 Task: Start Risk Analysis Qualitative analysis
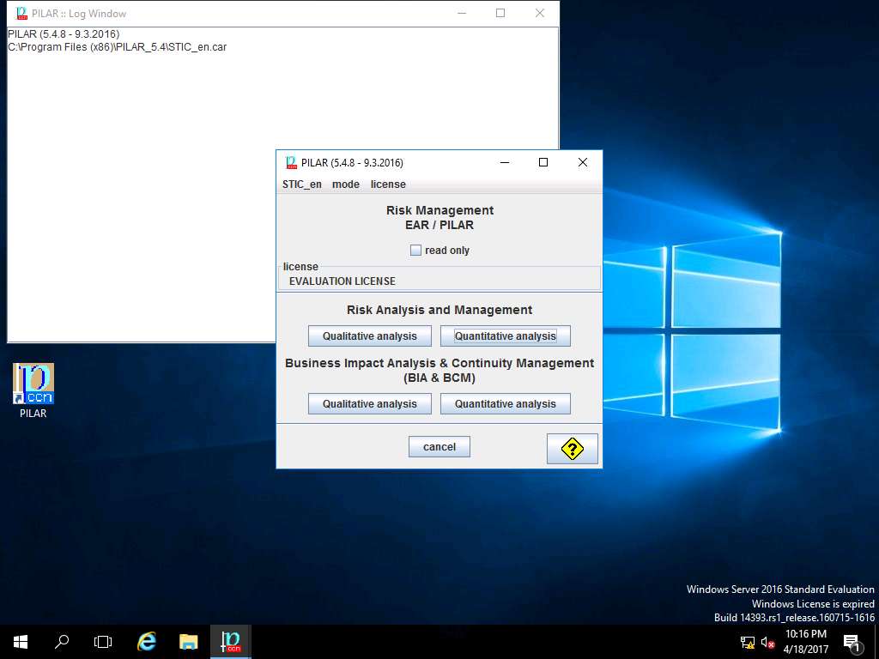pyautogui.click(x=370, y=336)
